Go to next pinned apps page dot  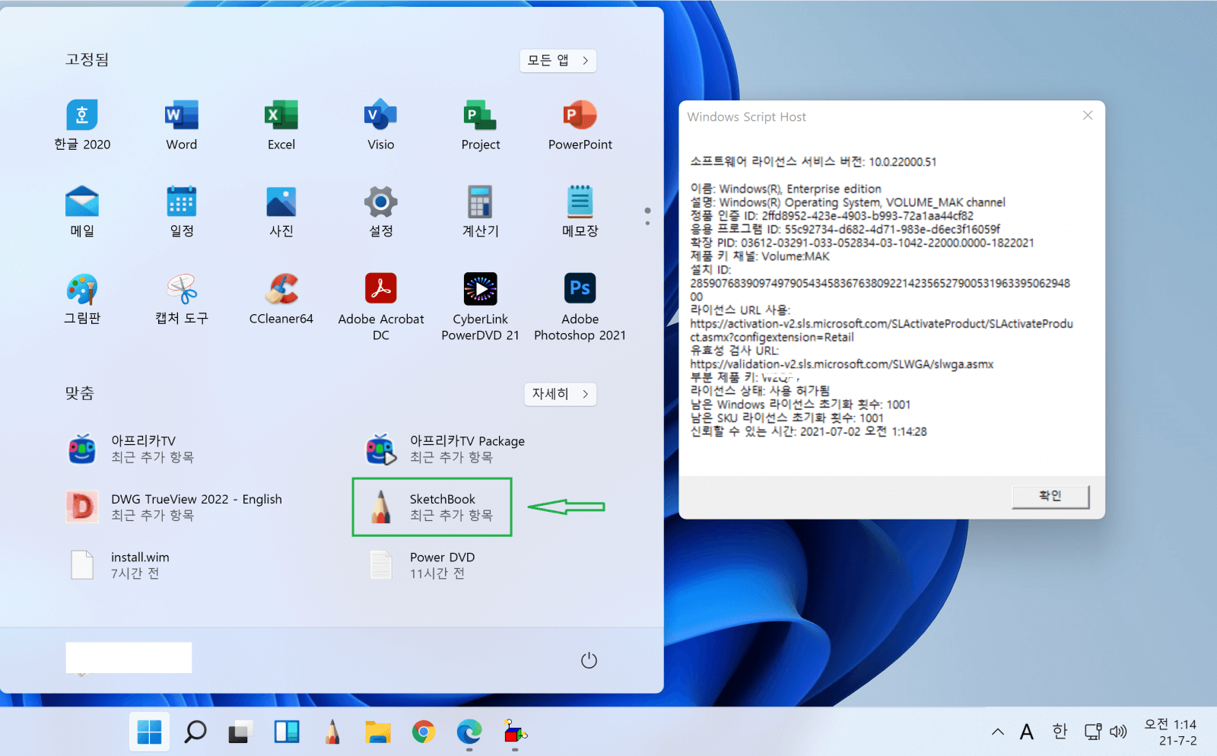coord(647,223)
